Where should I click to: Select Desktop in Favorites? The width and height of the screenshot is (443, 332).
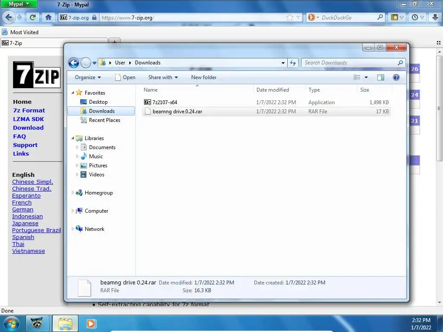pos(94,102)
